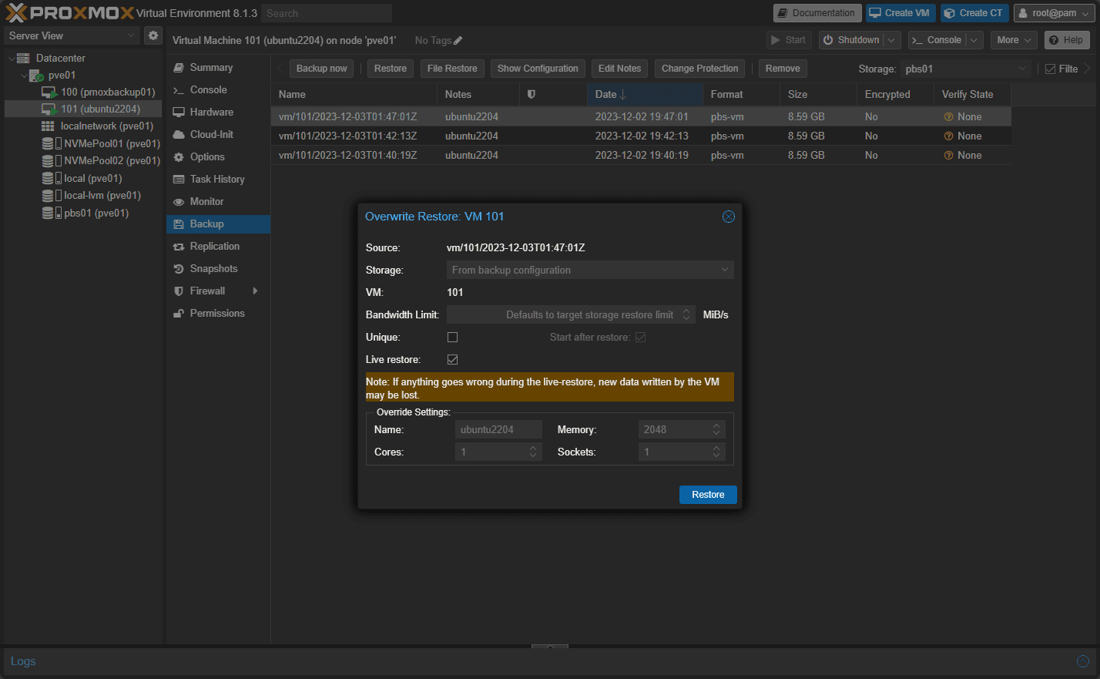
Task: Switch to the Hardware section
Action: (211, 112)
